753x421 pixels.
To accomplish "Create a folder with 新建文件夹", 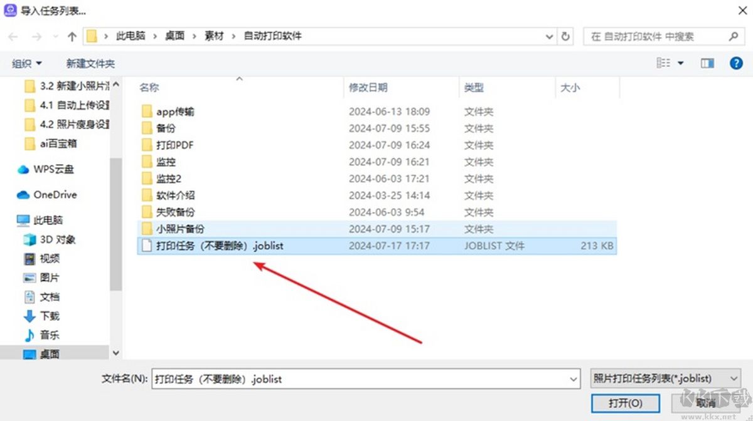I will (90, 63).
